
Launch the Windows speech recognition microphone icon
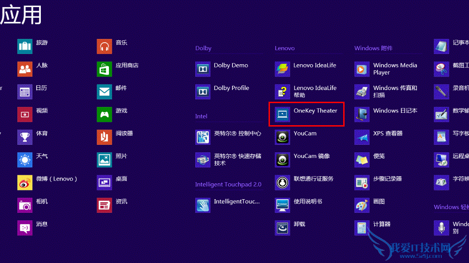pos(441,228)
